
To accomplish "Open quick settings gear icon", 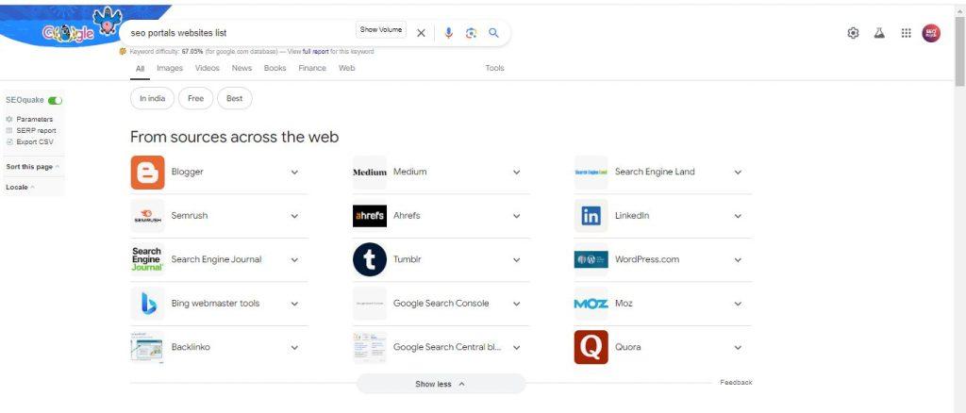I will tap(853, 33).
